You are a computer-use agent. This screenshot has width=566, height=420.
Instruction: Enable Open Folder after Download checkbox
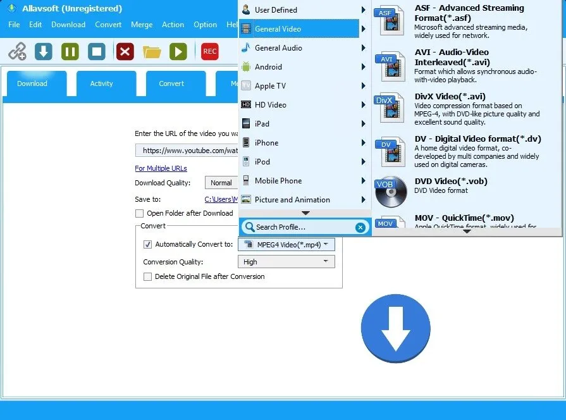(139, 213)
